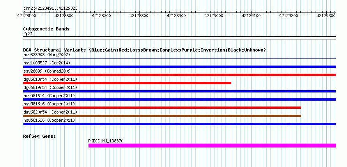Select variant label dgv6820n54 (Cooper2011)
This screenshot has width=347, height=167.
coord(50,112)
